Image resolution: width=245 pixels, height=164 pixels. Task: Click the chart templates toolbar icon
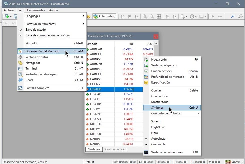coord(201,16)
